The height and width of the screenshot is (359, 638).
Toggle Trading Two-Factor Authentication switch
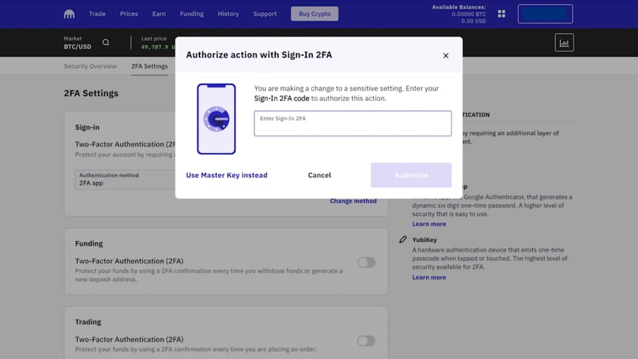pyautogui.click(x=366, y=341)
